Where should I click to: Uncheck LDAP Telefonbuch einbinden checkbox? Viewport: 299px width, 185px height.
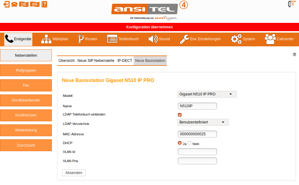[180, 115]
